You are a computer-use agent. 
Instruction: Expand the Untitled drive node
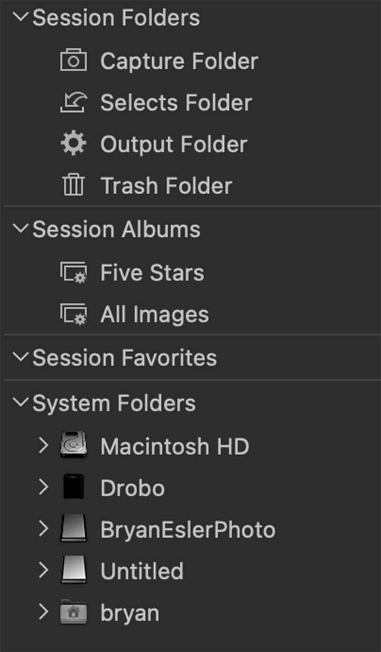pyautogui.click(x=43, y=571)
